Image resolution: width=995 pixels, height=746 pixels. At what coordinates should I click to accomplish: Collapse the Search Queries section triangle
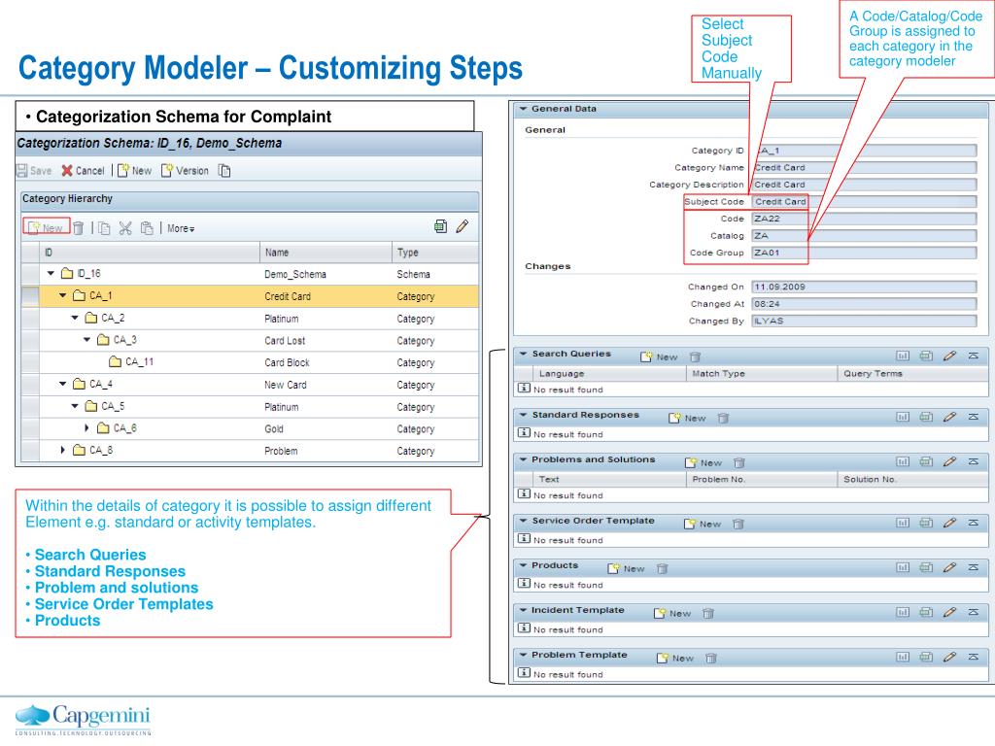pyautogui.click(x=524, y=354)
